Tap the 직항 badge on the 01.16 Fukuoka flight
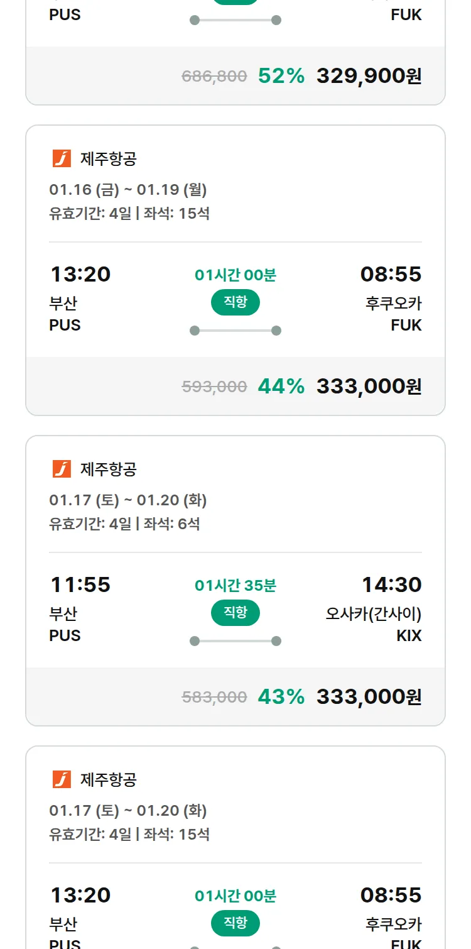Image resolution: width=471 pixels, height=949 pixels. tap(235, 302)
